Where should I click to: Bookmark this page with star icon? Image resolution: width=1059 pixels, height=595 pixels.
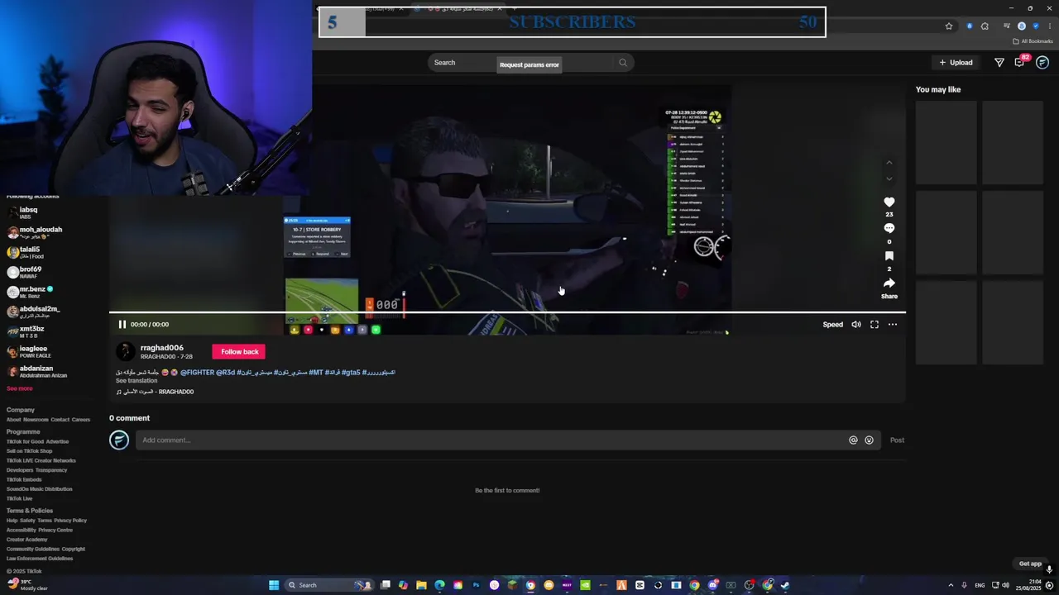click(949, 26)
